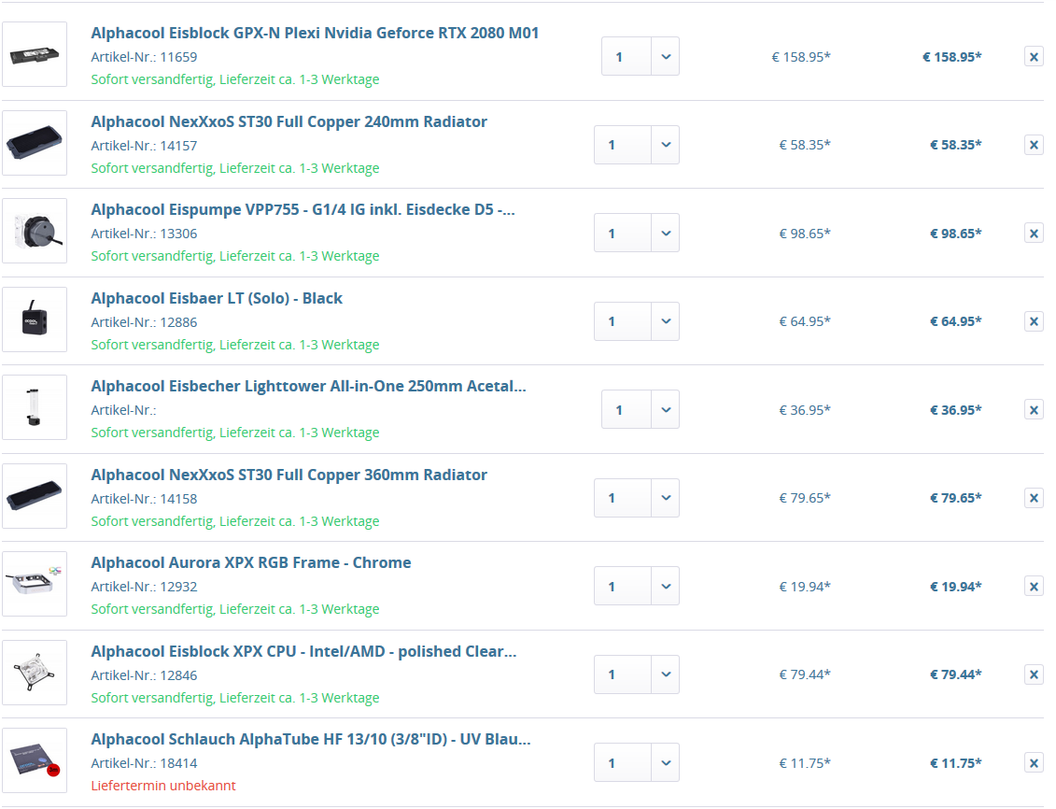Open Eisbecher Lighttower All-in-One 250mm link

pos(308,386)
